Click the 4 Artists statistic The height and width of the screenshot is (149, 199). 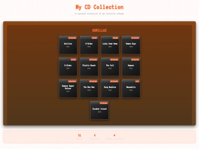tap(95, 137)
